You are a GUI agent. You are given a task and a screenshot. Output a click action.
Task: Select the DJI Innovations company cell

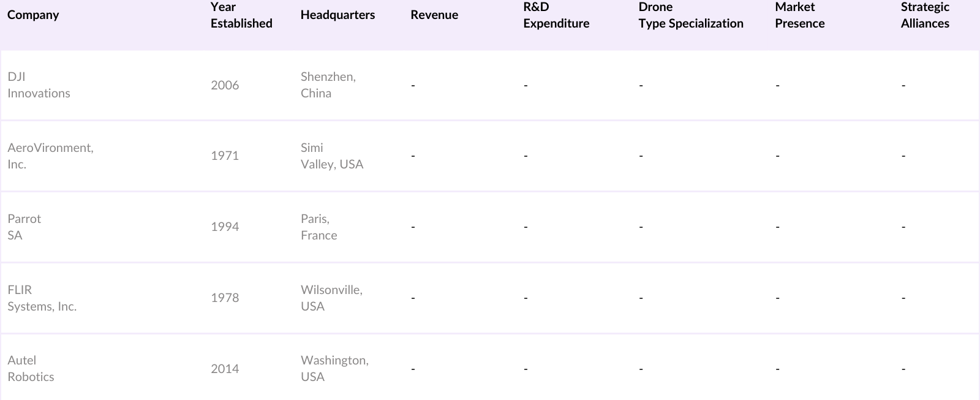point(39,85)
